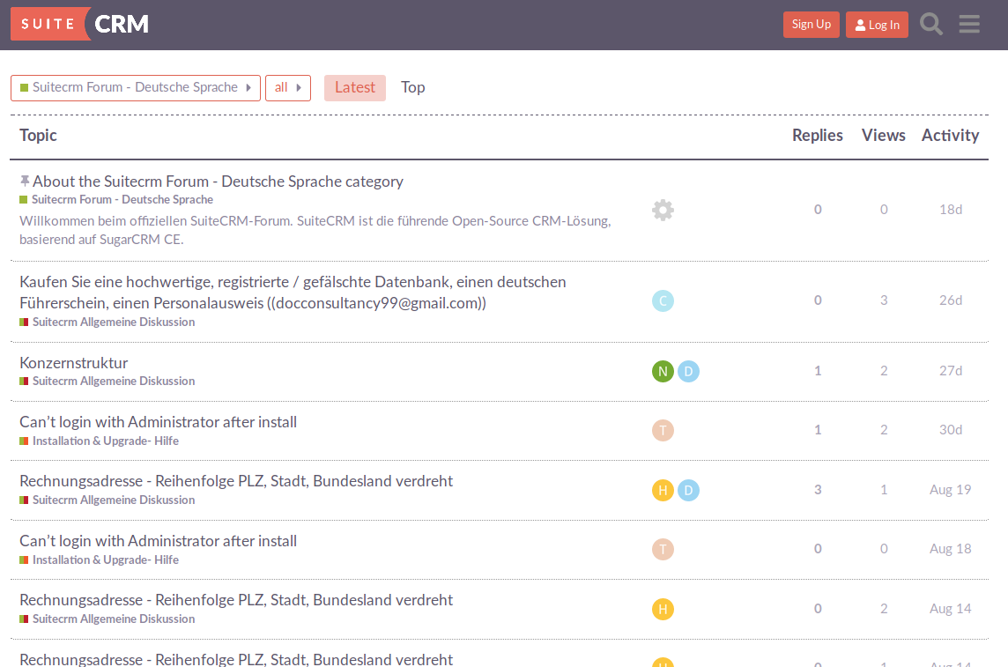The width and height of the screenshot is (1008, 667).
Task: Click the Aug 18 activity date
Action: point(950,549)
